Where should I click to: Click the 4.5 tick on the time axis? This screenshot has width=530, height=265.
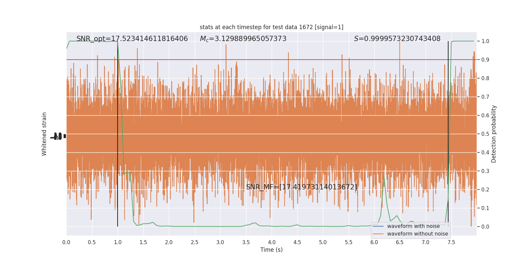(297, 242)
